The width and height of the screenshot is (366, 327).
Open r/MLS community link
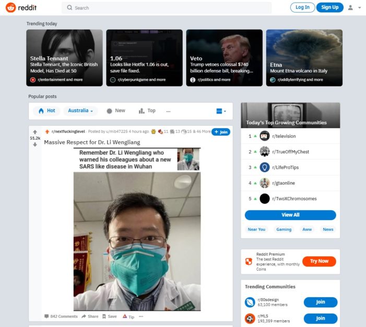coord(263,316)
